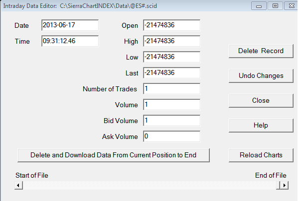Click the Last label
The image size is (299, 201).
[132, 73]
